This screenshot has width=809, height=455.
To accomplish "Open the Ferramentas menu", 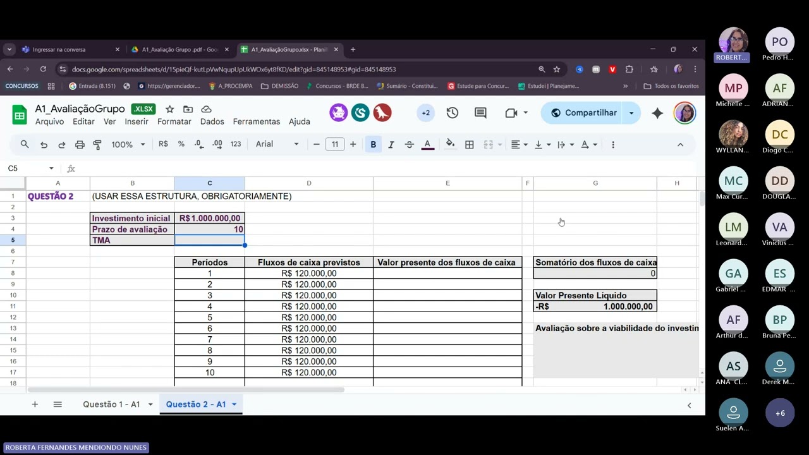I will (257, 121).
